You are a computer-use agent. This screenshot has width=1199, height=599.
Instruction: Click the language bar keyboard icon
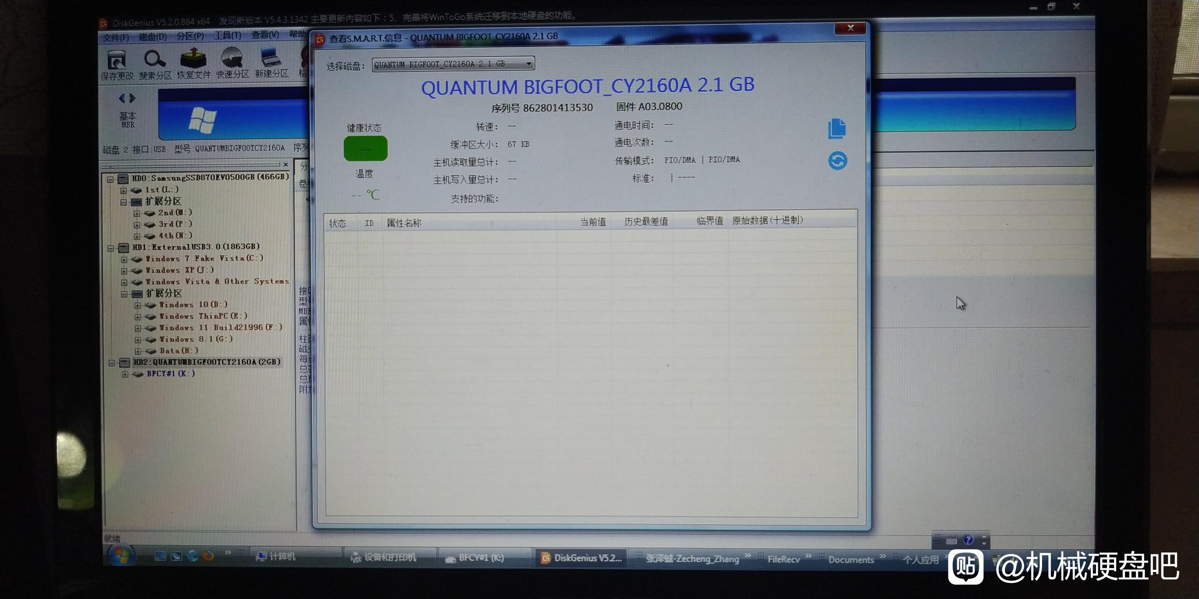[x=951, y=541]
